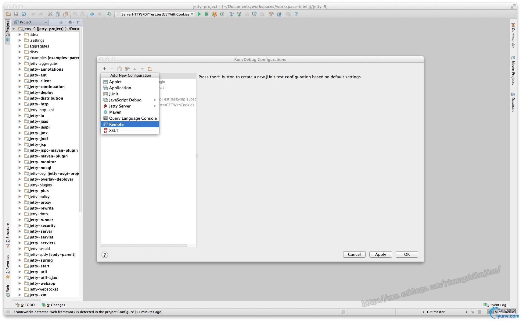Click OK in Run/Debug Configurations
Screen dimensions: 521x321
pos(407,254)
